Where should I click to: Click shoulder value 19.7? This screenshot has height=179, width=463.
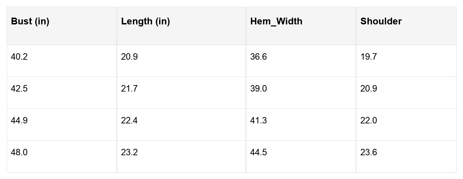pos(368,57)
